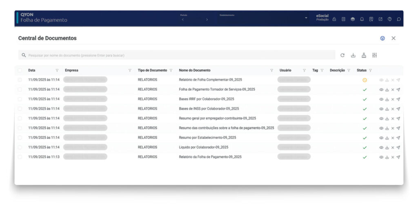Image resolution: width=418 pixels, height=215 pixels.
Task: Click the refresh icon beside the search bar
Action: point(342,55)
